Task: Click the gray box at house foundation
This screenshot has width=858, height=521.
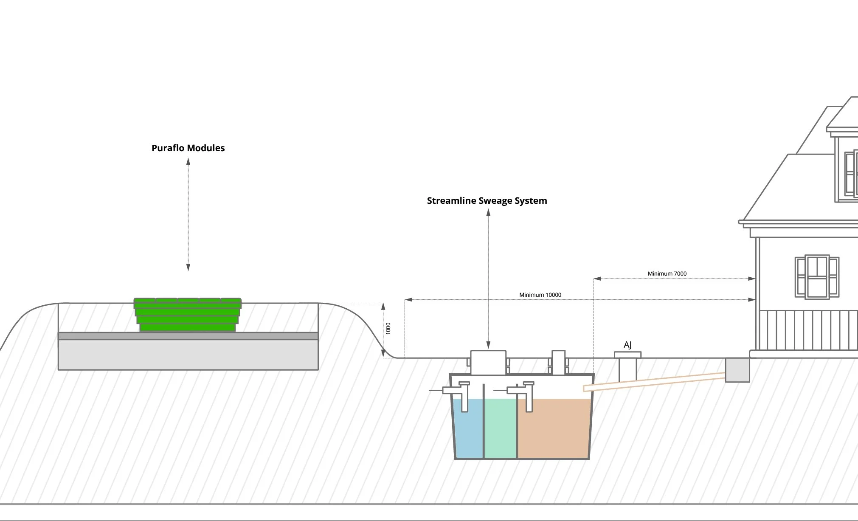Action: click(737, 370)
